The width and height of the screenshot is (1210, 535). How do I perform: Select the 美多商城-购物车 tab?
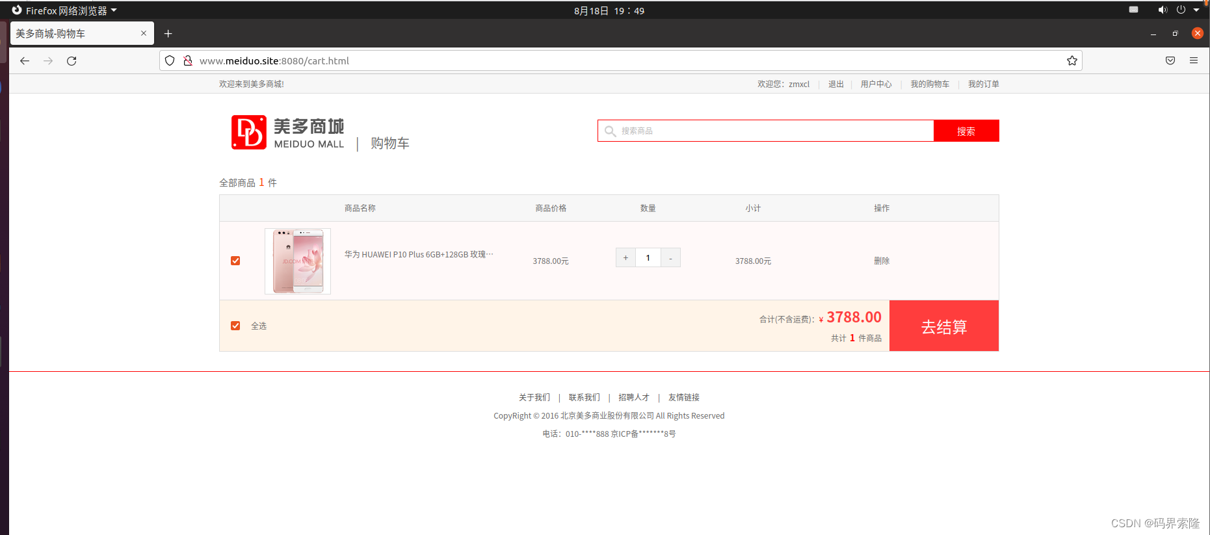[x=82, y=33]
